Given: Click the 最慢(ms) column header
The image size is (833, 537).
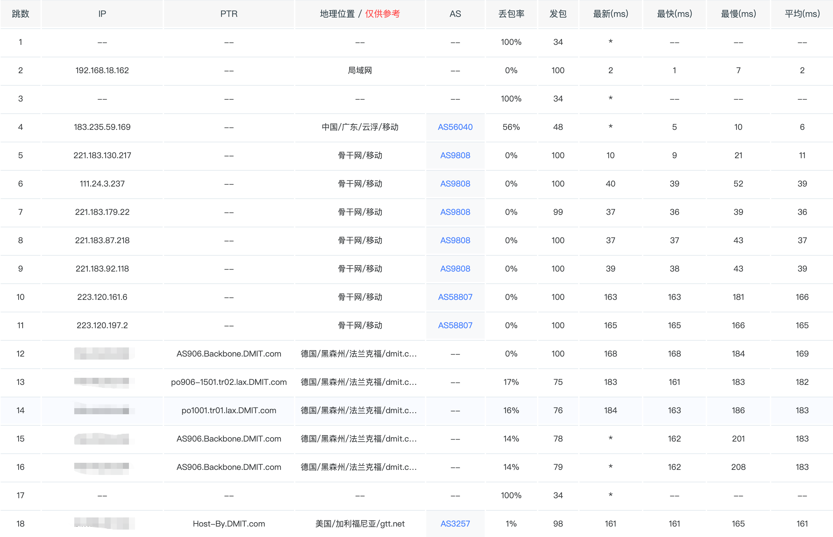Looking at the screenshot, I should click(x=738, y=14).
